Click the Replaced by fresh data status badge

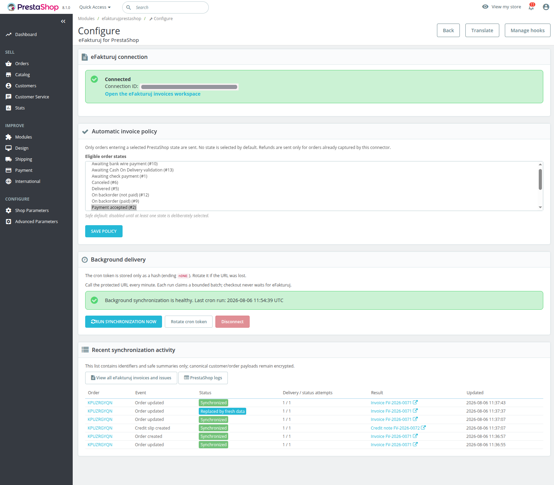(223, 411)
